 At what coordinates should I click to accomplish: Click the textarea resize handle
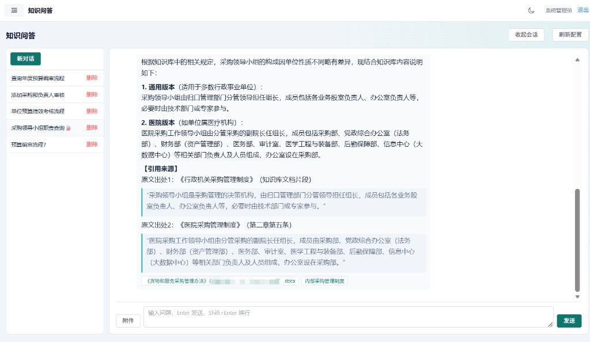tap(550, 324)
